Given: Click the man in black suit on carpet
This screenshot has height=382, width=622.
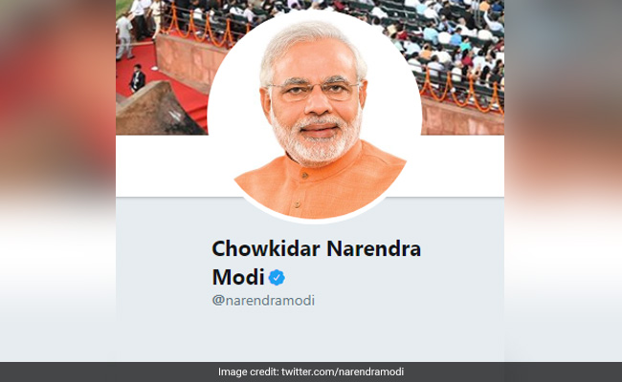Looking at the screenshot, I should tap(137, 78).
